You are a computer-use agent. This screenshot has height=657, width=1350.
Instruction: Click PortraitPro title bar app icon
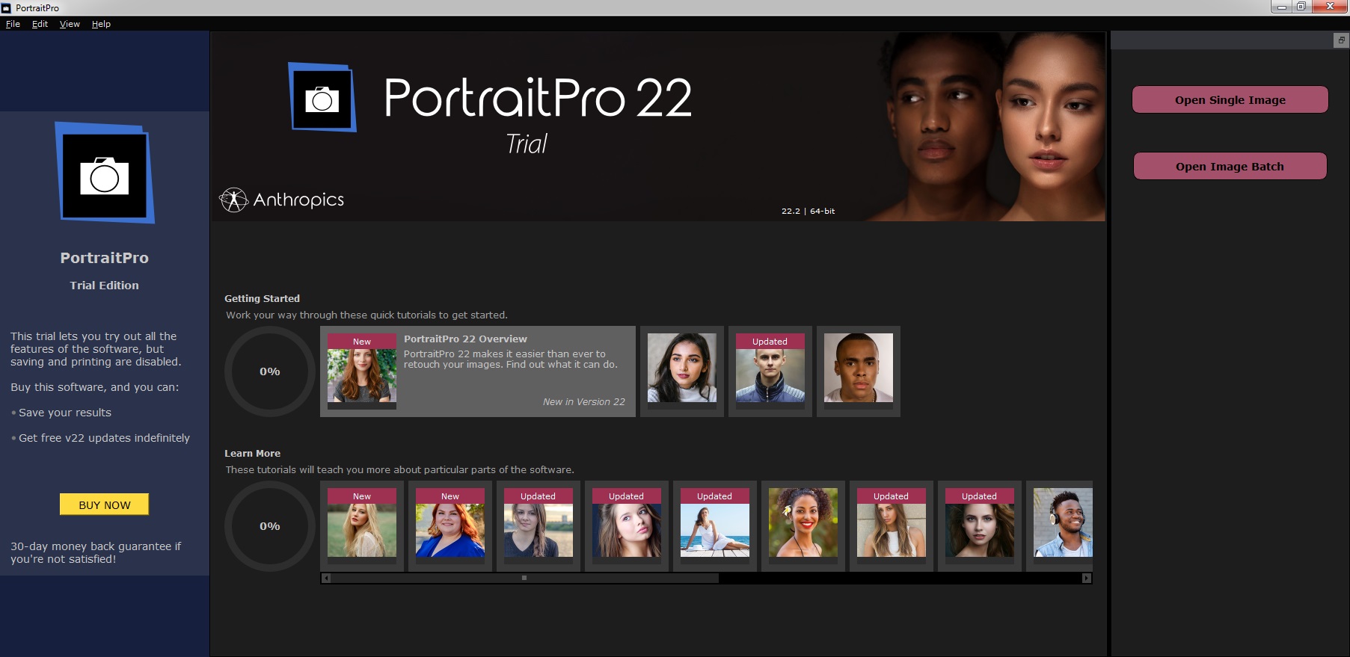(x=7, y=8)
